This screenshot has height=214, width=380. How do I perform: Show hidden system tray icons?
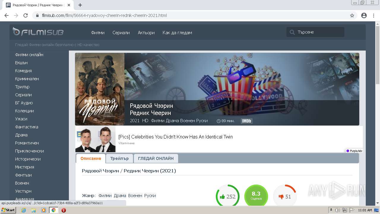331,210
